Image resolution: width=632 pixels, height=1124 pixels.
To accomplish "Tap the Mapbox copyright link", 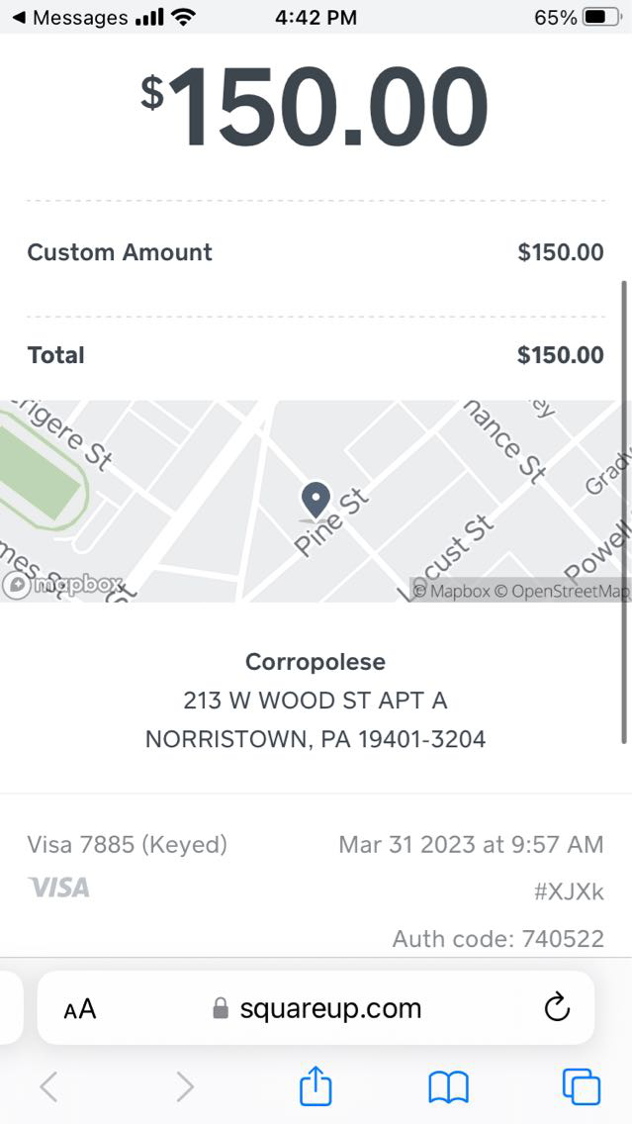I will click(x=451, y=591).
